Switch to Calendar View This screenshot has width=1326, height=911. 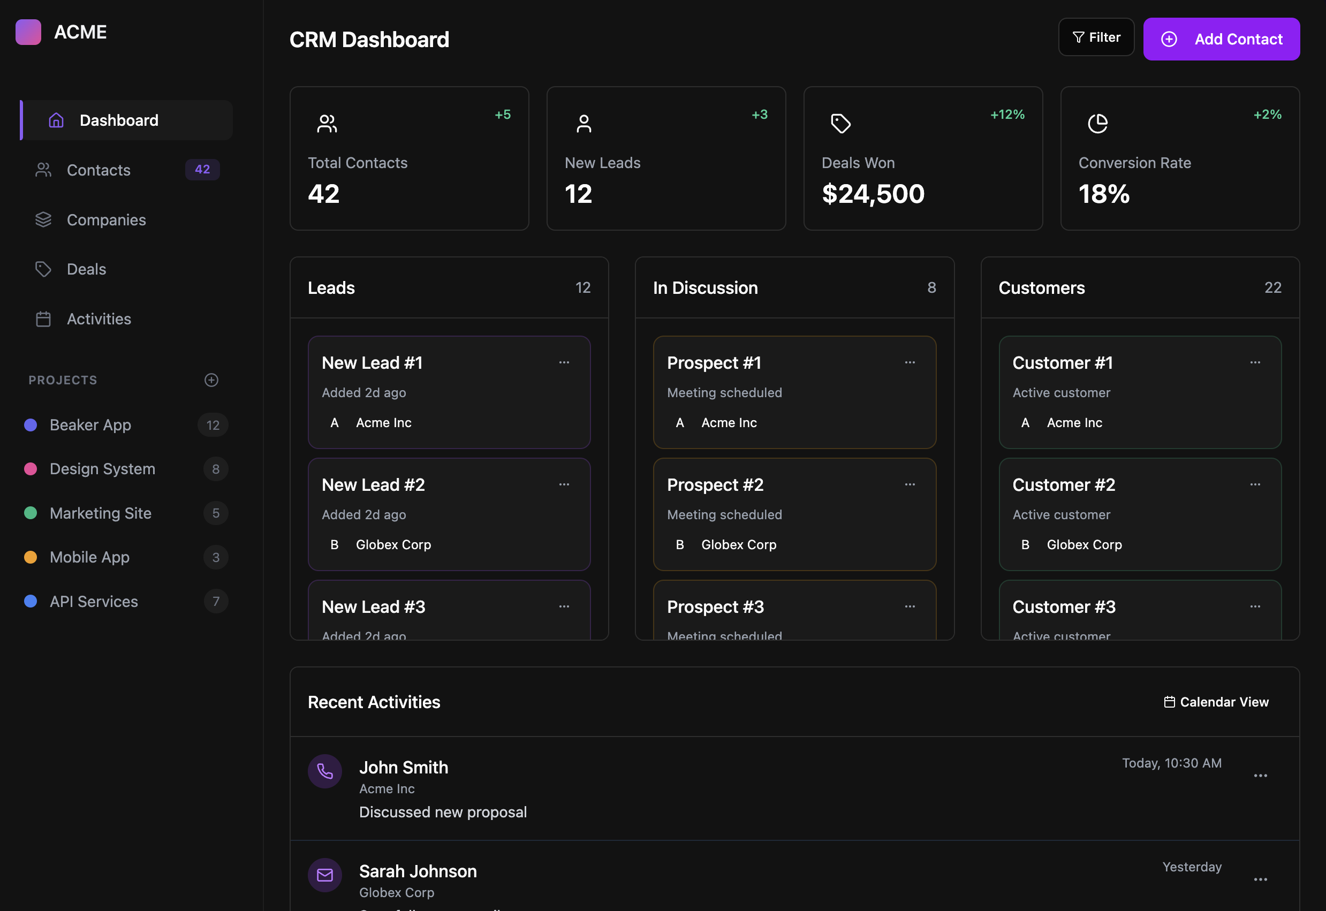pyautogui.click(x=1216, y=702)
